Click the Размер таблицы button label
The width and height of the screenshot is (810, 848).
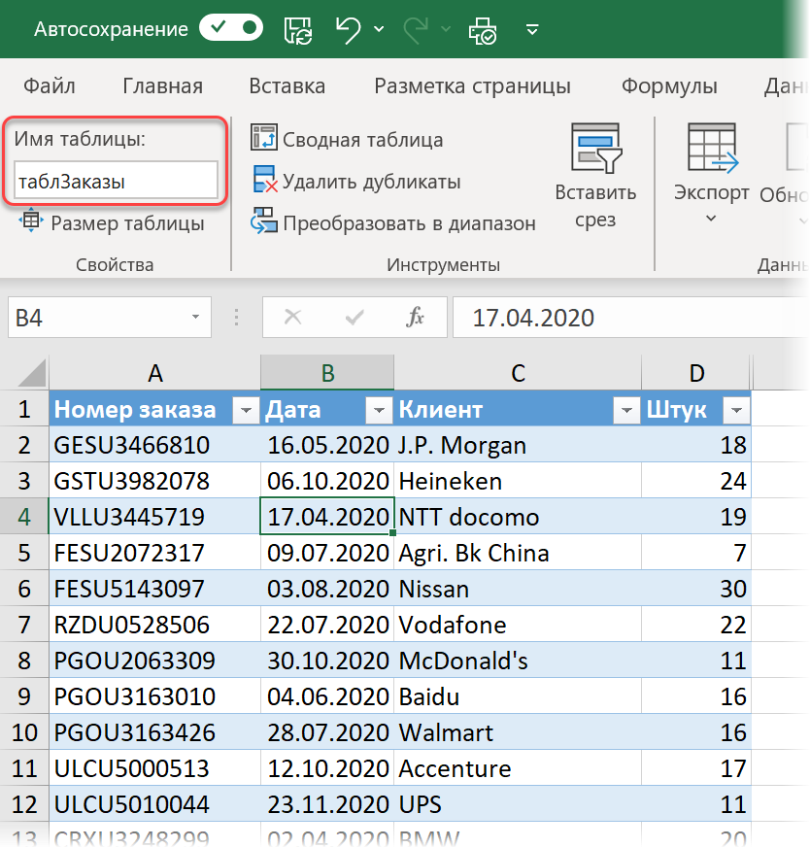127,222
